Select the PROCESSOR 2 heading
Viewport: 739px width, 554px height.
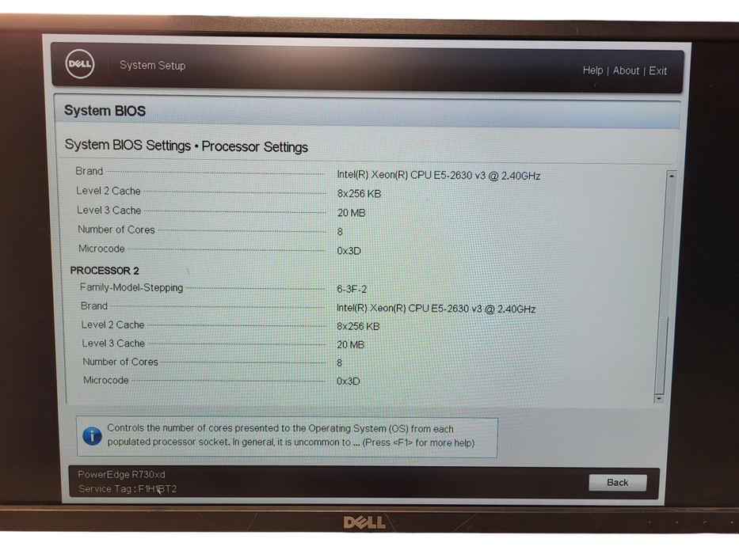coord(105,271)
